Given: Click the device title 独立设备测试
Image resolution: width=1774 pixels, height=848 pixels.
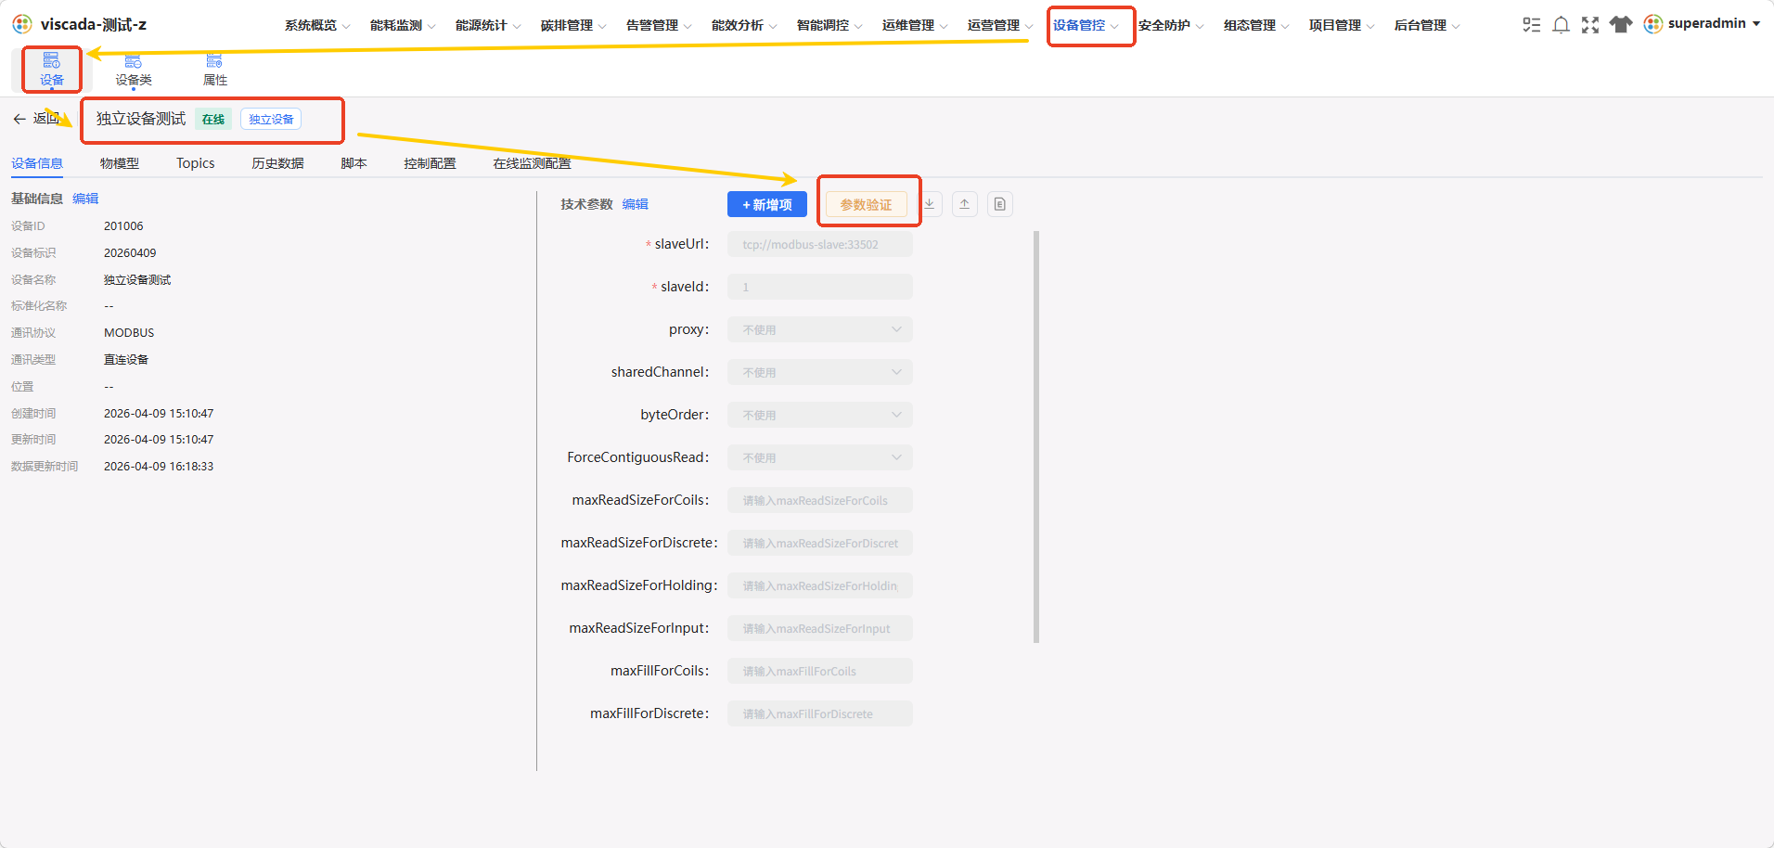Looking at the screenshot, I should [141, 119].
